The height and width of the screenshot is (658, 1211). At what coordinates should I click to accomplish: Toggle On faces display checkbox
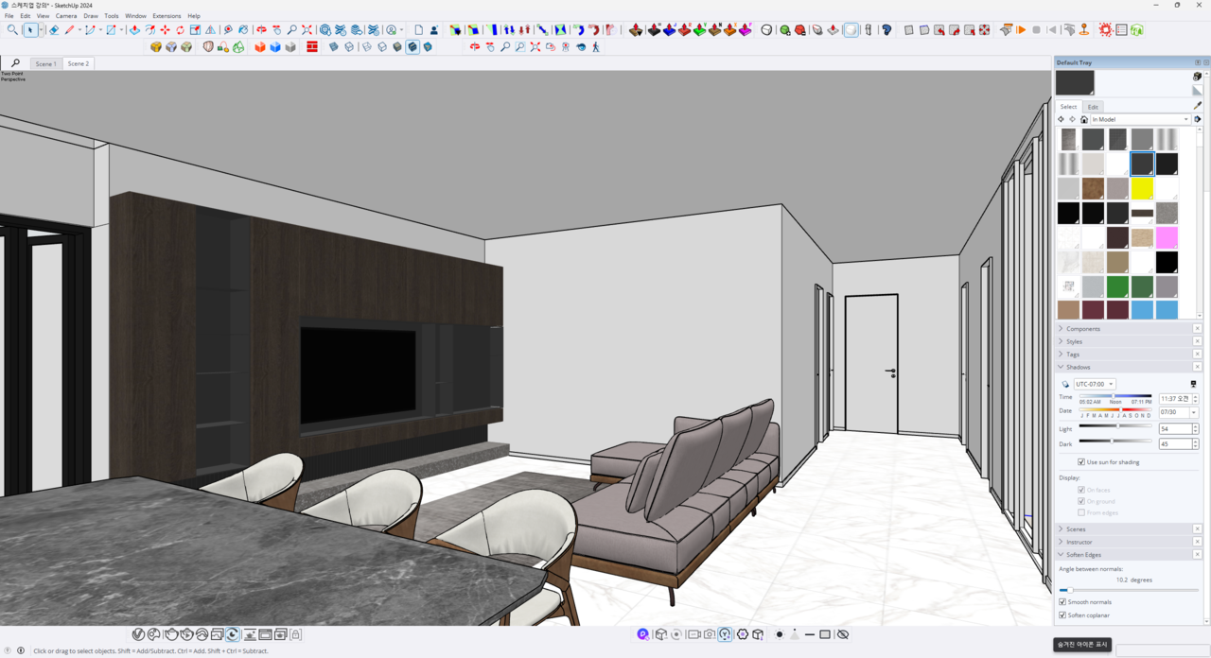[1081, 490]
